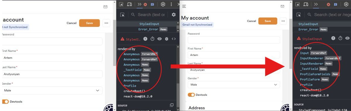Click Gmail not Synchronized badge, right screenshot
The width and height of the screenshot is (351, 111).
click(x=197, y=25)
